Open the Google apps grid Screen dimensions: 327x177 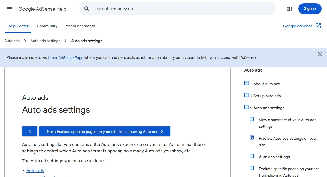click(x=290, y=9)
